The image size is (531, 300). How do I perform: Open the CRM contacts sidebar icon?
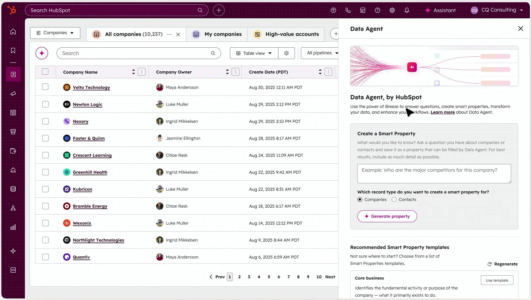tap(13, 74)
